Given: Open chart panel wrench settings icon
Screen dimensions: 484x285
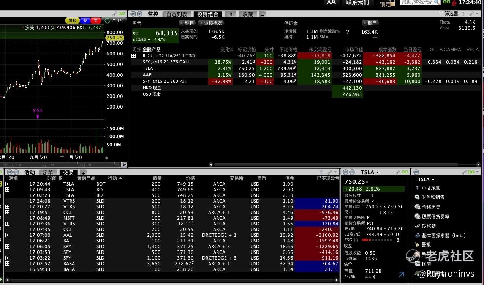Looking at the screenshot, I should (x=114, y=14).
